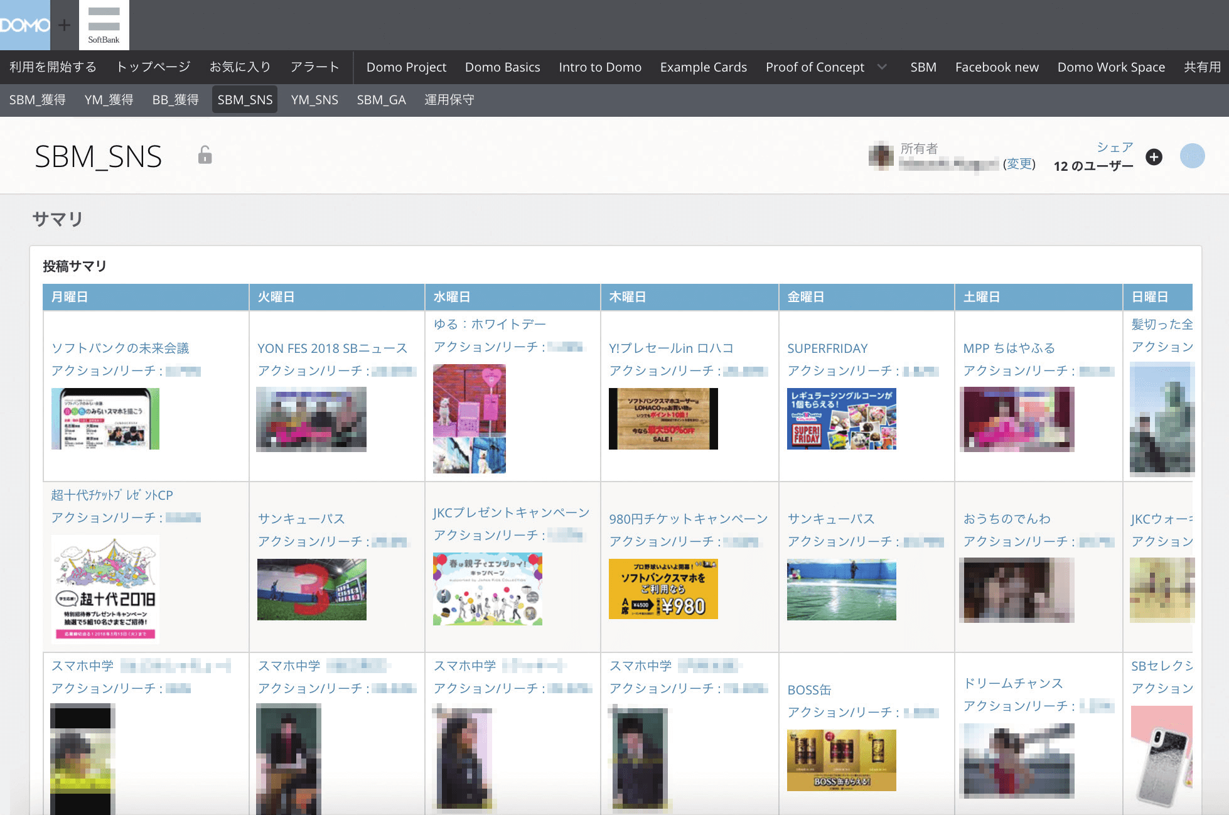1229x815 pixels.
Task: Switch to SBM_獲得 subpage tab
Action: click(x=38, y=100)
